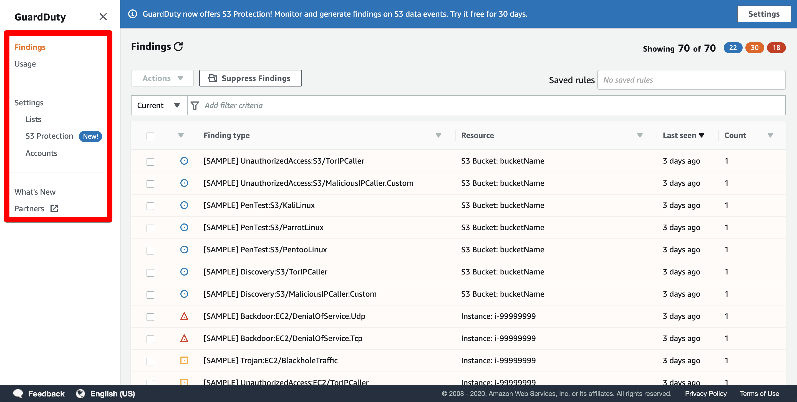Open Resource column filter arrow
797x402 pixels.
640,135
